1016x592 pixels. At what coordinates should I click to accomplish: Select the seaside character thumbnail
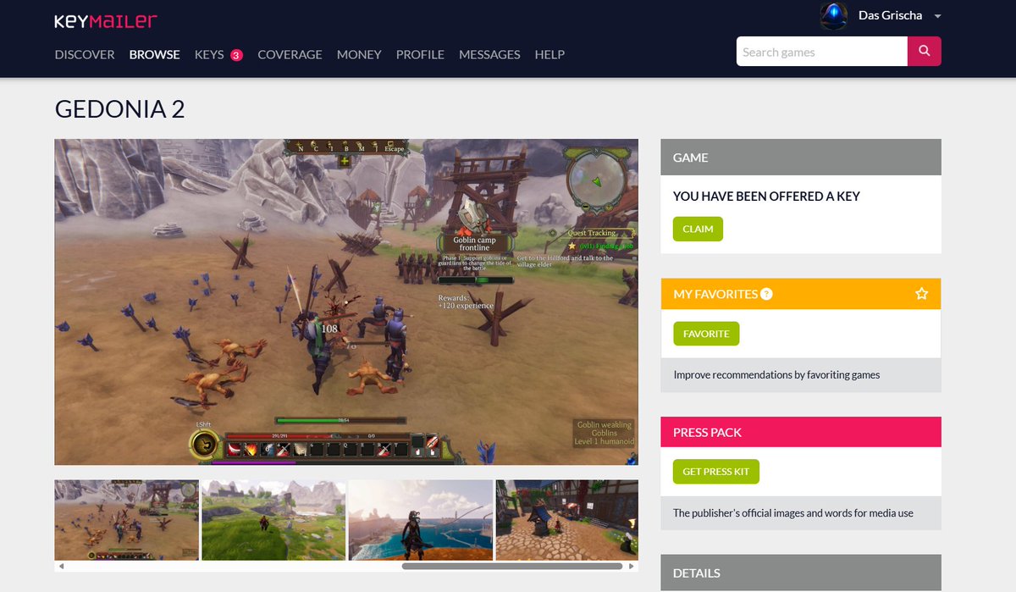pyautogui.click(x=421, y=520)
